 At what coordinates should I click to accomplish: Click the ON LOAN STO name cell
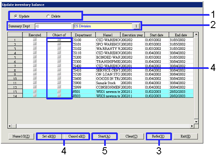(x=108, y=74)
